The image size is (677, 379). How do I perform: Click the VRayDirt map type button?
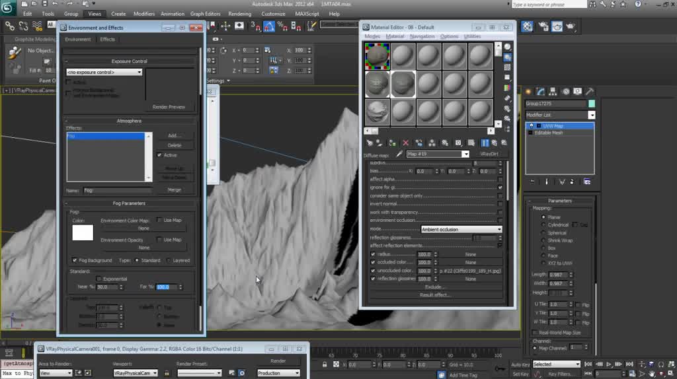pos(489,154)
